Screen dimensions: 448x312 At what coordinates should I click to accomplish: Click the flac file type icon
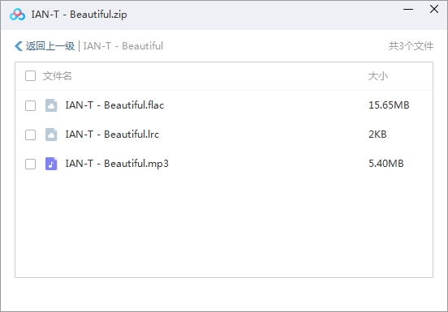pyautogui.click(x=51, y=105)
